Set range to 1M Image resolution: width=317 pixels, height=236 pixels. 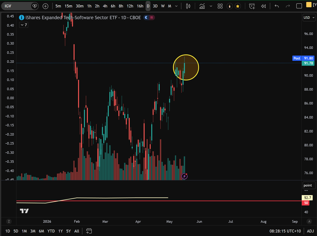[x=24, y=231]
